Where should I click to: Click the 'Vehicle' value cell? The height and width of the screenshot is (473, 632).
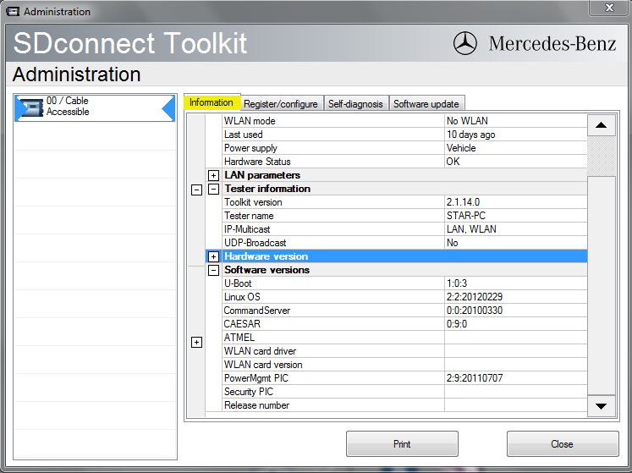pos(516,148)
